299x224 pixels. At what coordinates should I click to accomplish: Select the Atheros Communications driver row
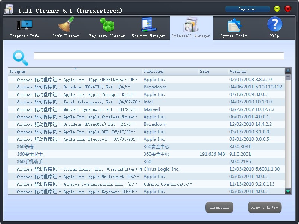[147, 184]
